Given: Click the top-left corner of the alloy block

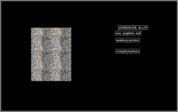Looking at the screenshot, I should (31, 28).
